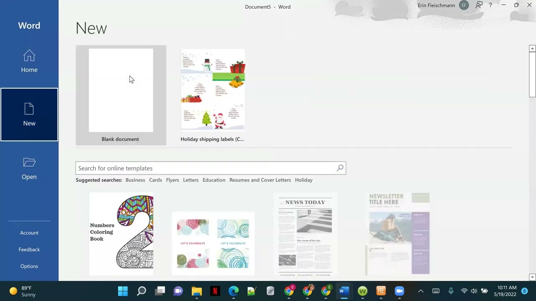
Task: Open Help with the question mark icon
Action: pyautogui.click(x=490, y=5)
